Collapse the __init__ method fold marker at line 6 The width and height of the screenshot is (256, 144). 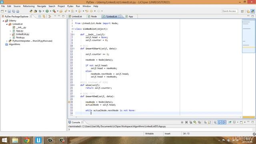(74, 34)
